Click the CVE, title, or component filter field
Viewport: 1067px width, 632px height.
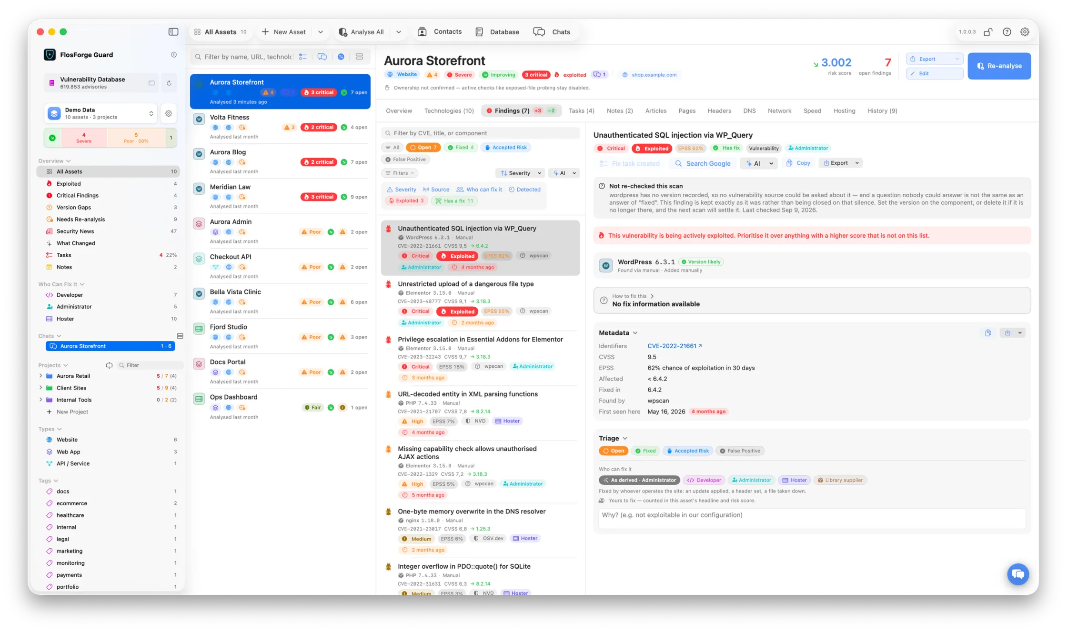click(480, 133)
